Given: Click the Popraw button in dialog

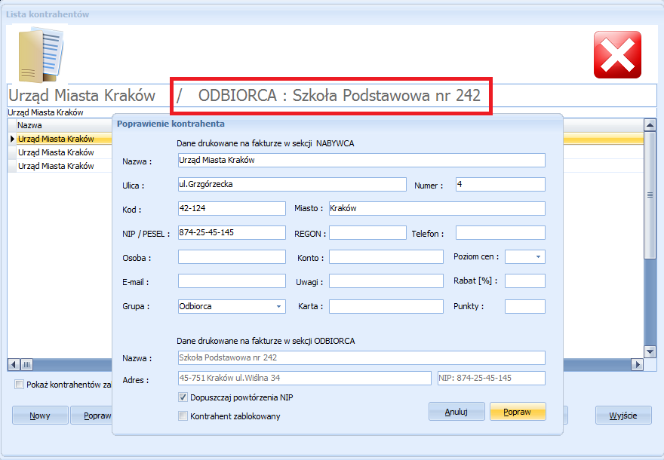Looking at the screenshot, I should (x=518, y=412).
